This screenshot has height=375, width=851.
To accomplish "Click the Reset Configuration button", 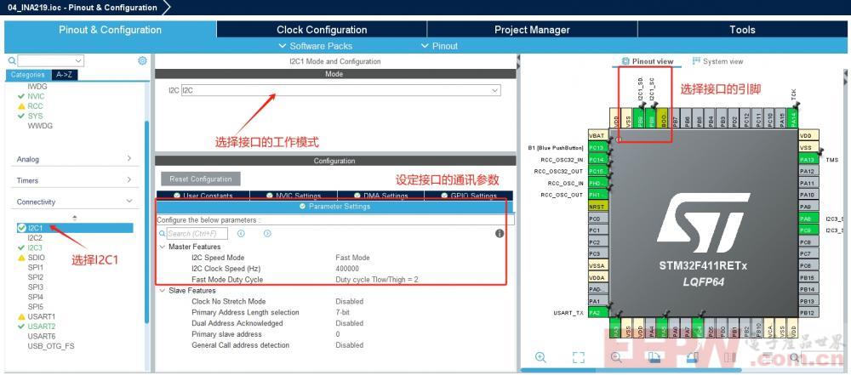I will pyautogui.click(x=200, y=179).
